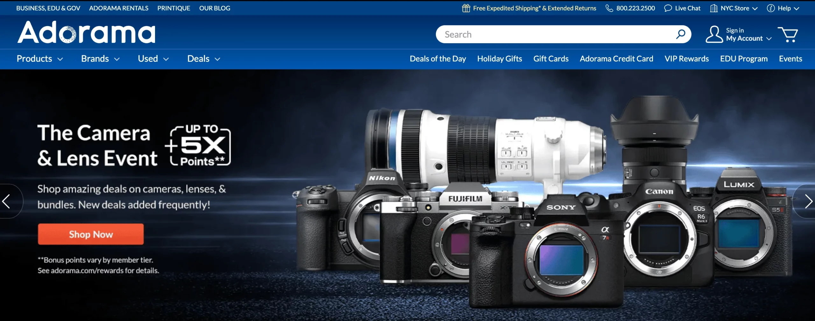The height and width of the screenshot is (321, 815).
Task: Click Live Chat text link
Action: pos(688,8)
